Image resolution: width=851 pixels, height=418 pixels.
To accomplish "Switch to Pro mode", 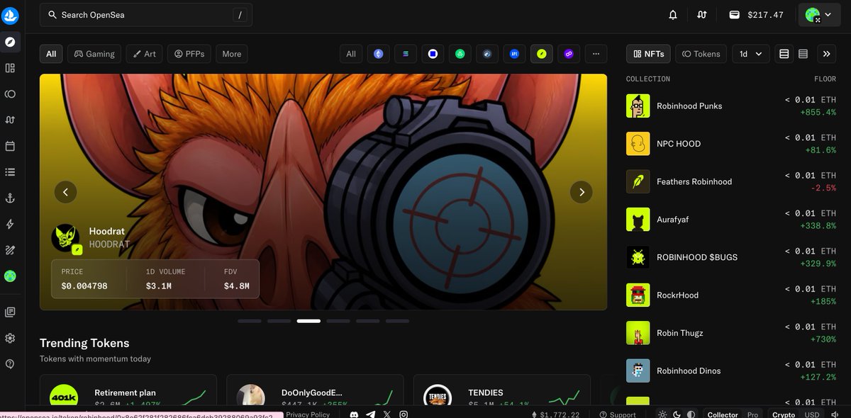I will [x=752, y=414].
